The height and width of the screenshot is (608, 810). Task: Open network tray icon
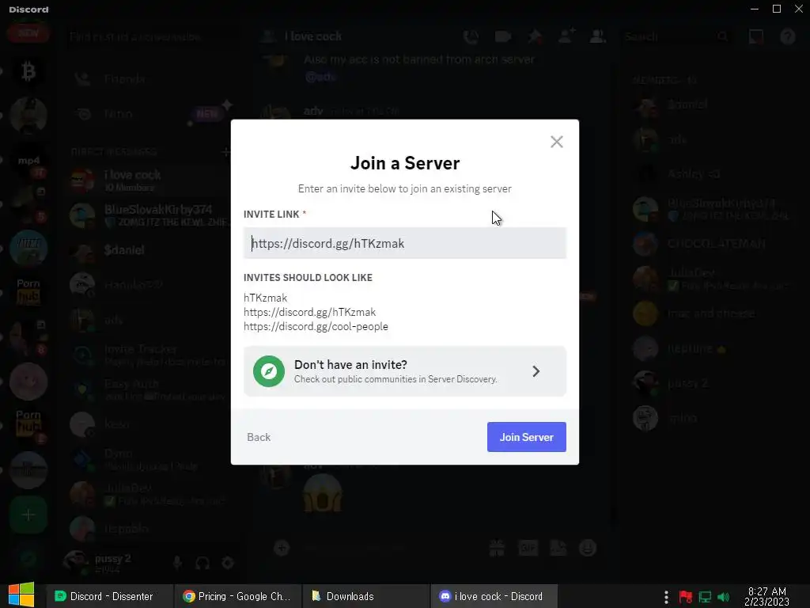click(x=705, y=597)
